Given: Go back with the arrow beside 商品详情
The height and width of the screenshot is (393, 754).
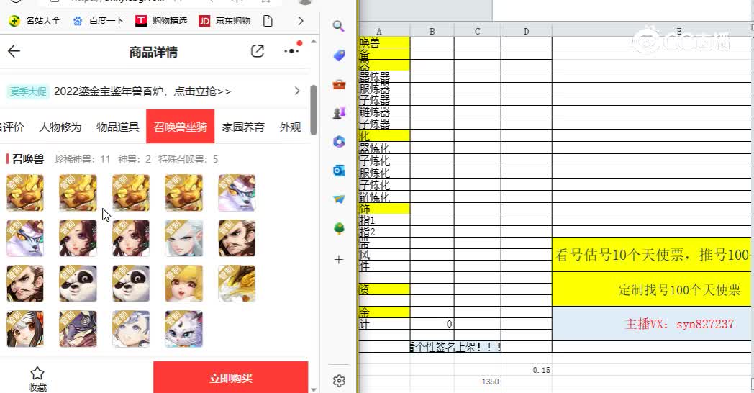Looking at the screenshot, I should tap(14, 51).
